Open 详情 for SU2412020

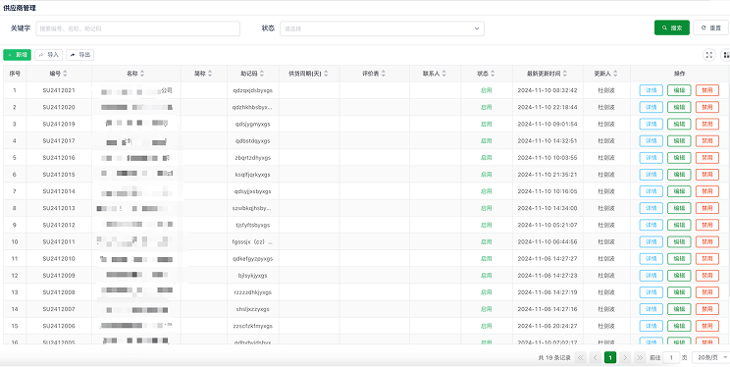(651, 107)
